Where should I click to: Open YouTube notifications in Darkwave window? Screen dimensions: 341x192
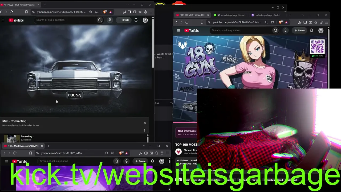click(x=152, y=161)
